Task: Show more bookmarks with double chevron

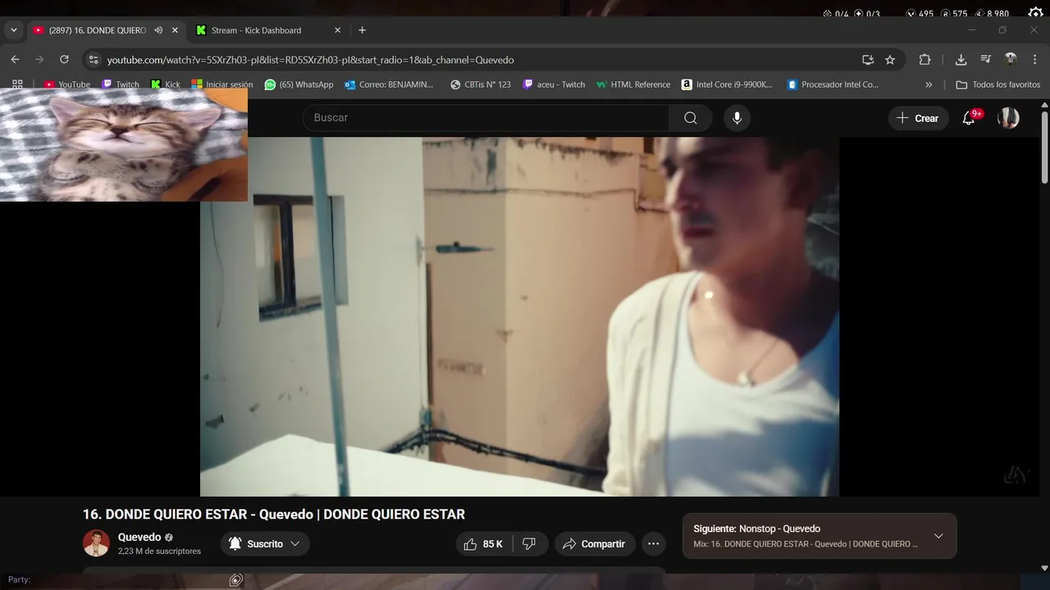Action: click(929, 84)
